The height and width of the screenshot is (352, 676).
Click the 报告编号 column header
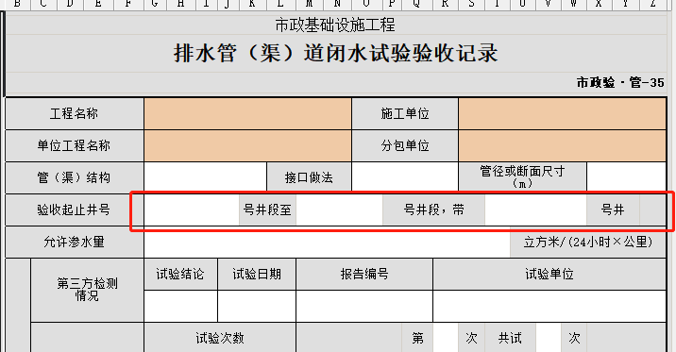pos(364,274)
